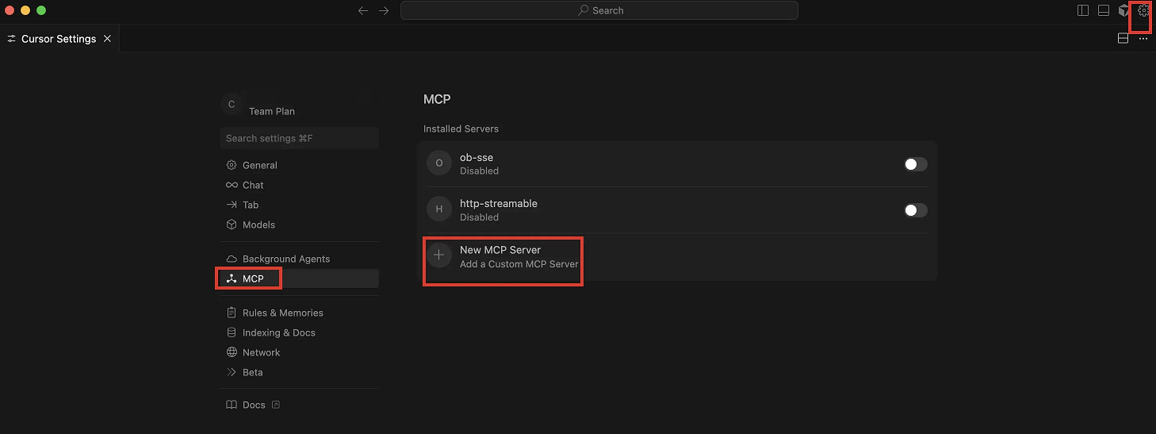This screenshot has height=434, width=1156.
Task: Enable the ob-sse server toggle
Action: (915, 164)
